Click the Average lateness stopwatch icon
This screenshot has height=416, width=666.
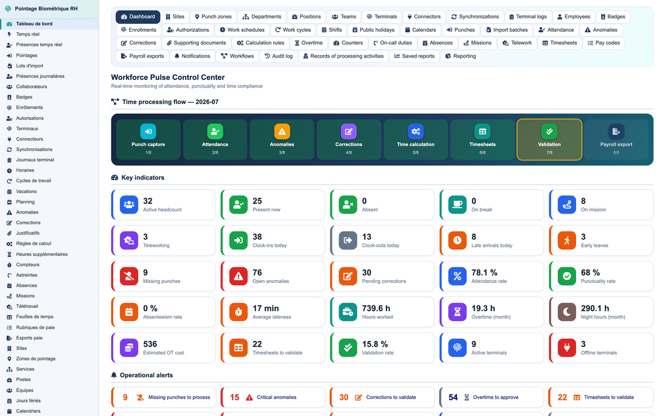pos(239,312)
